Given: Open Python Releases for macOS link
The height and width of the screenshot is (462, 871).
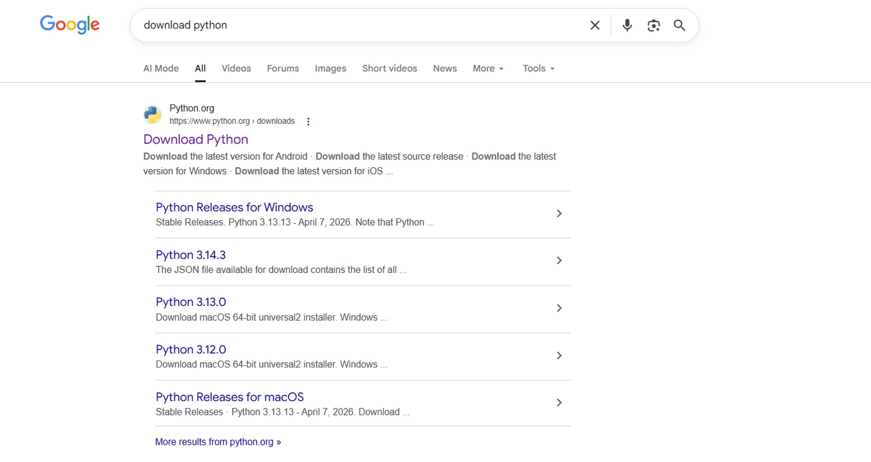Looking at the screenshot, I should pyautogui.click(x=230, y=397).
